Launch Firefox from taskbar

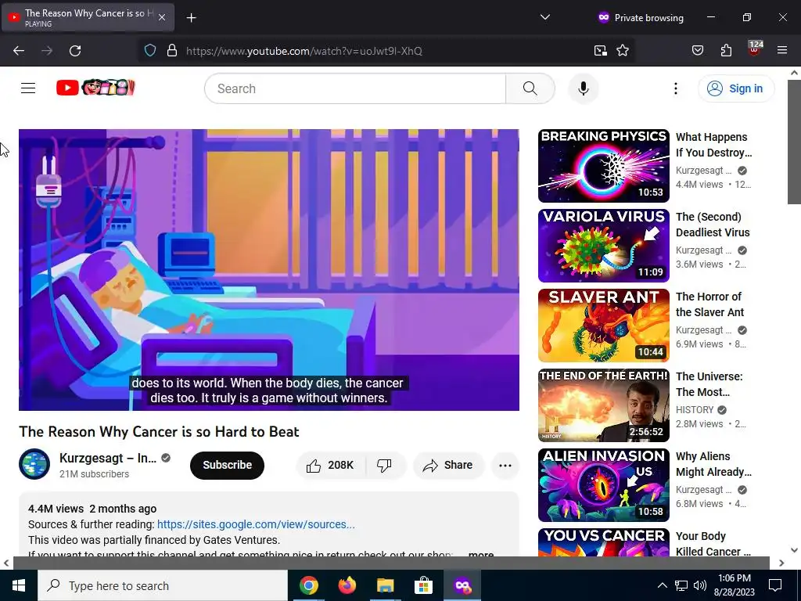tap(347, 585)
